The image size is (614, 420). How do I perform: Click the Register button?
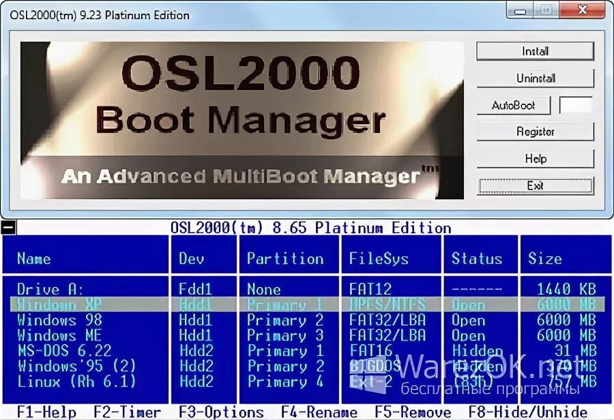click(535, 132)
